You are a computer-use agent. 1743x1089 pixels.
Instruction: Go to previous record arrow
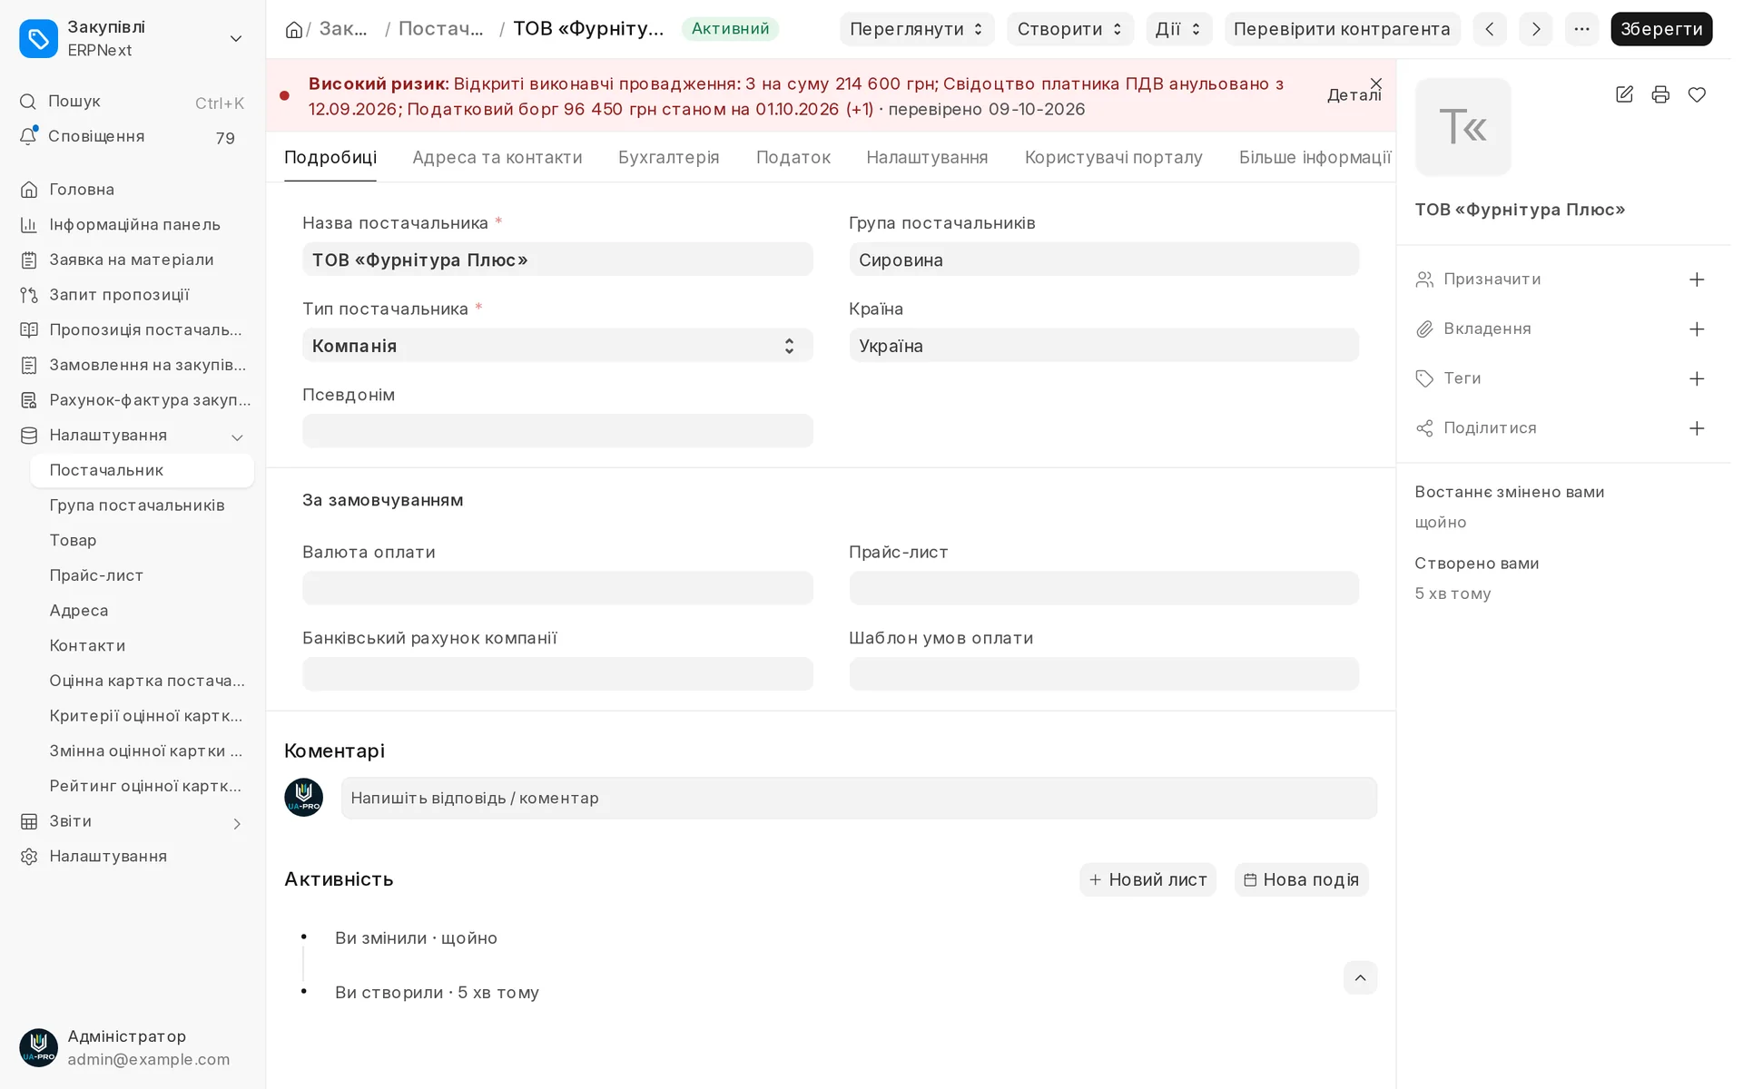[1490, 29]
